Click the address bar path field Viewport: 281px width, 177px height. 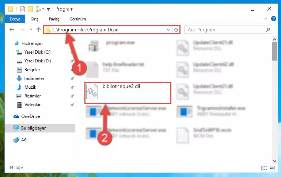pos(107,30)
